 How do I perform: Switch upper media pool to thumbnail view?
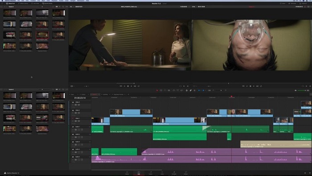click(x=57, y=7)
